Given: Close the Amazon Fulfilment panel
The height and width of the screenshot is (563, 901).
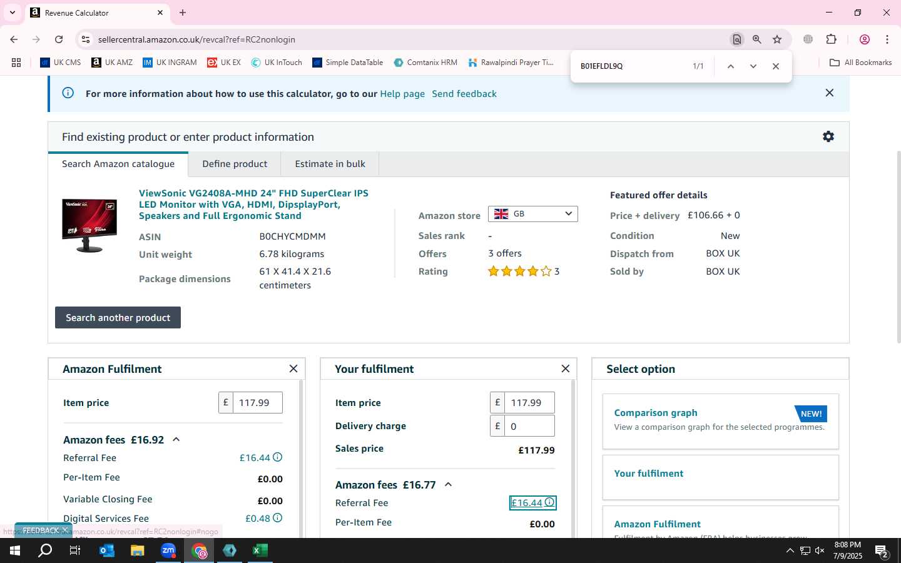Looking at the screenshot, I should tap(293, 368).
